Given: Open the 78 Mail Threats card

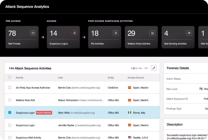Looking at the screenshot, I should 22,37.
